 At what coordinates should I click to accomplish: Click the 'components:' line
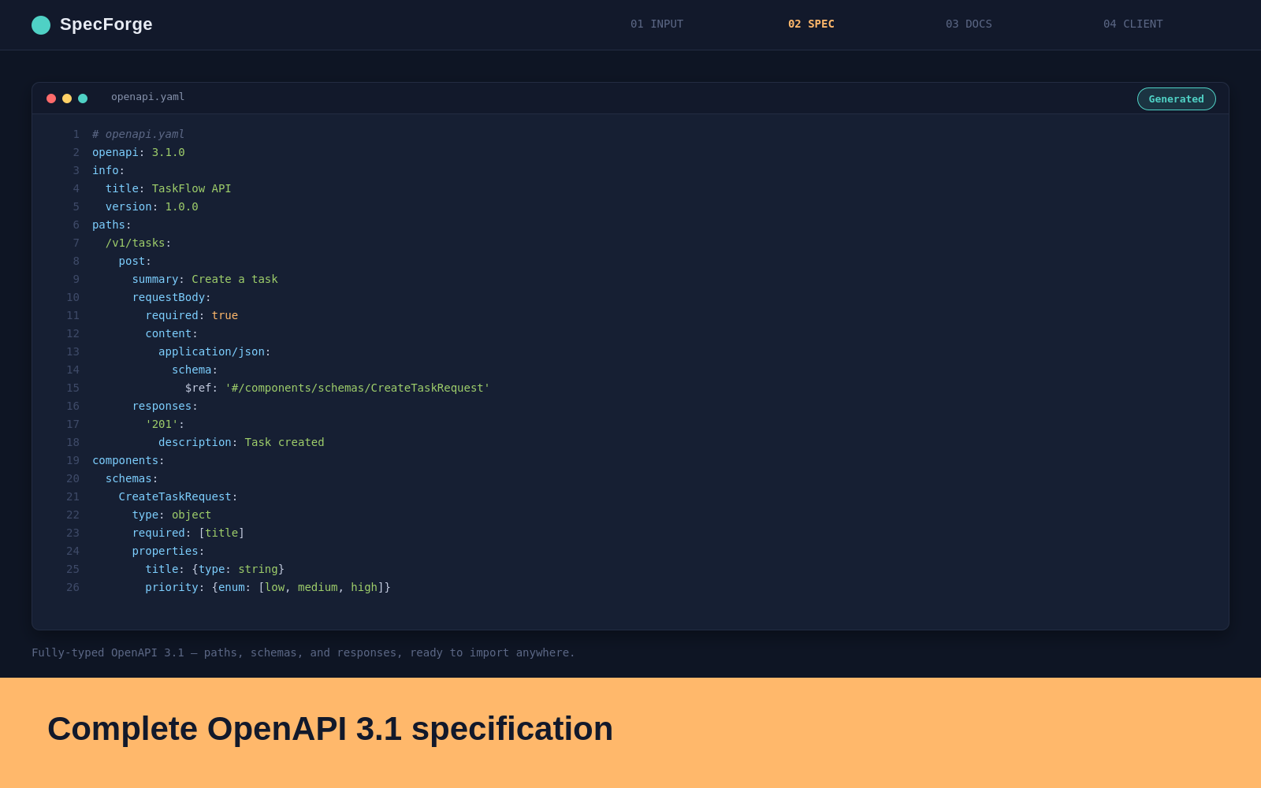point(128,460)
